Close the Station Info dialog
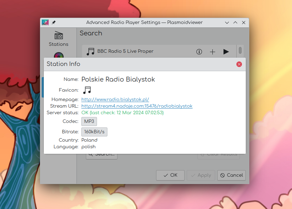This screenshot has width=292, height=209. click(239, 64)
